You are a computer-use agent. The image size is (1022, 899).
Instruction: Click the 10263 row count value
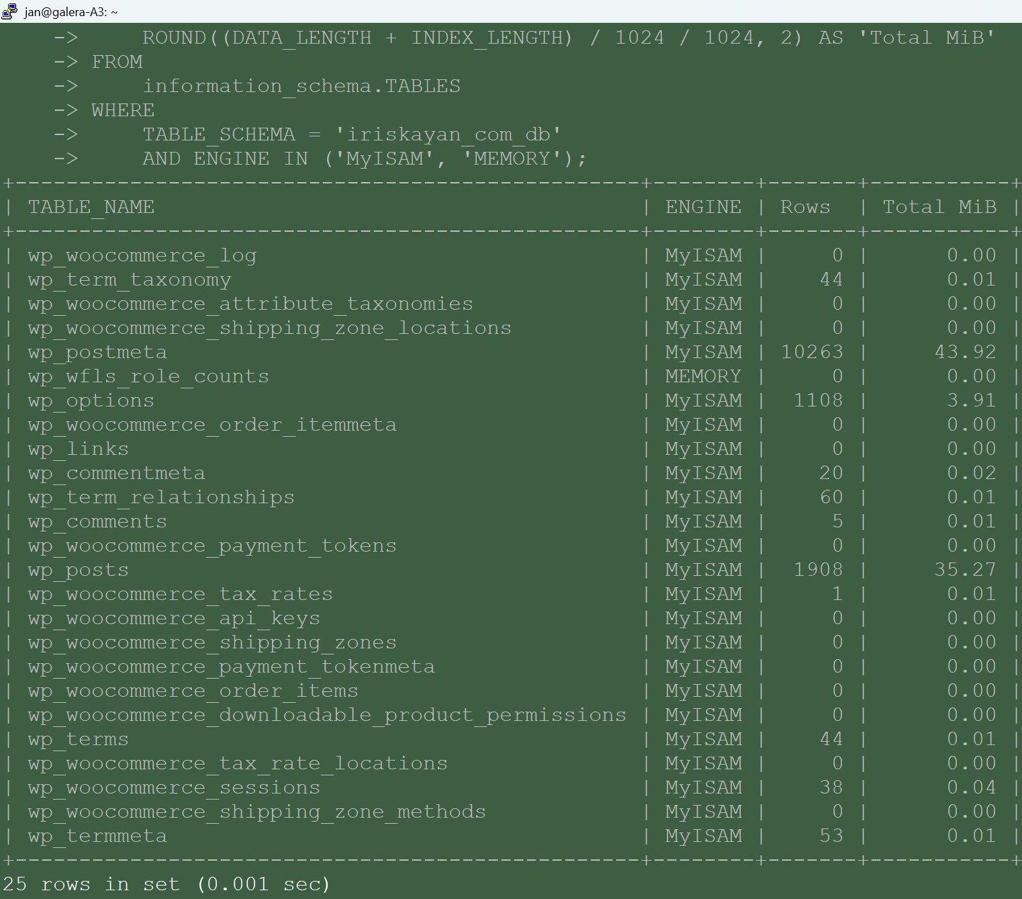click(x=811, y=352)
